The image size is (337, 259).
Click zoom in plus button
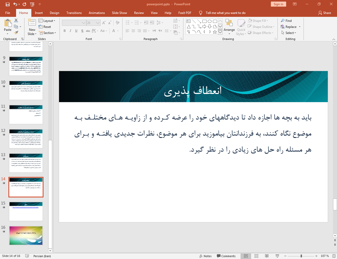(316, 256)
